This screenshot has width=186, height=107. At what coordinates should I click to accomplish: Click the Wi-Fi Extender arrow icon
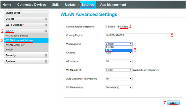[x=46, y=25]
